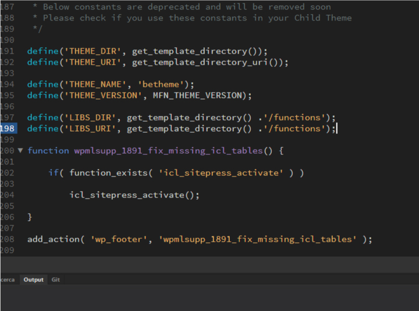The width and height of the screenshot is (419, 311).
Task: Click add_action call on line 208
Action: click(54, 239)
